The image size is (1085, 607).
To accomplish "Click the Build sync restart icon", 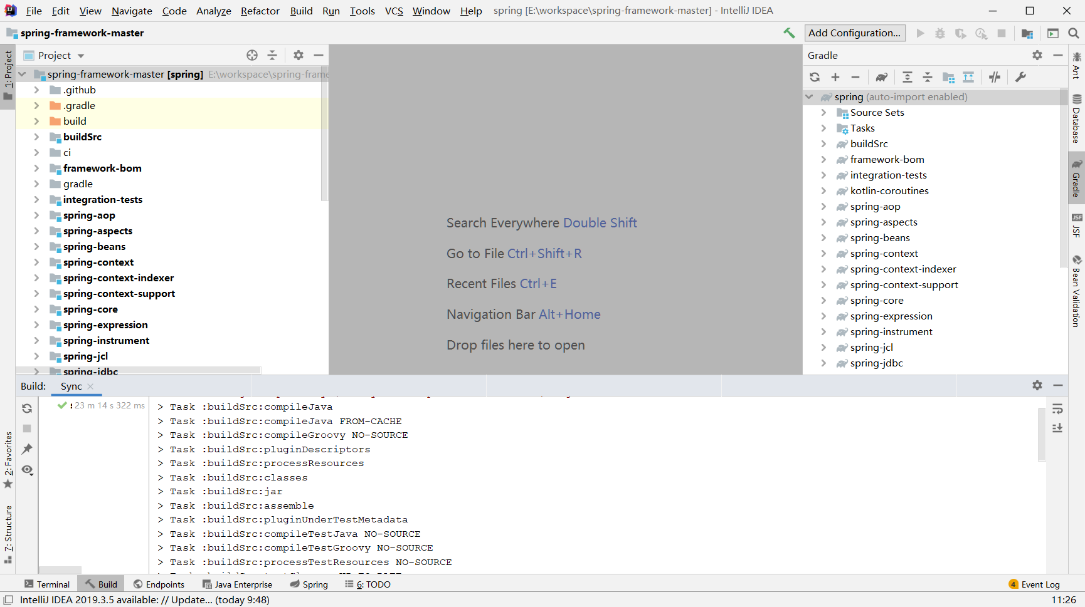I will (27, 408).
